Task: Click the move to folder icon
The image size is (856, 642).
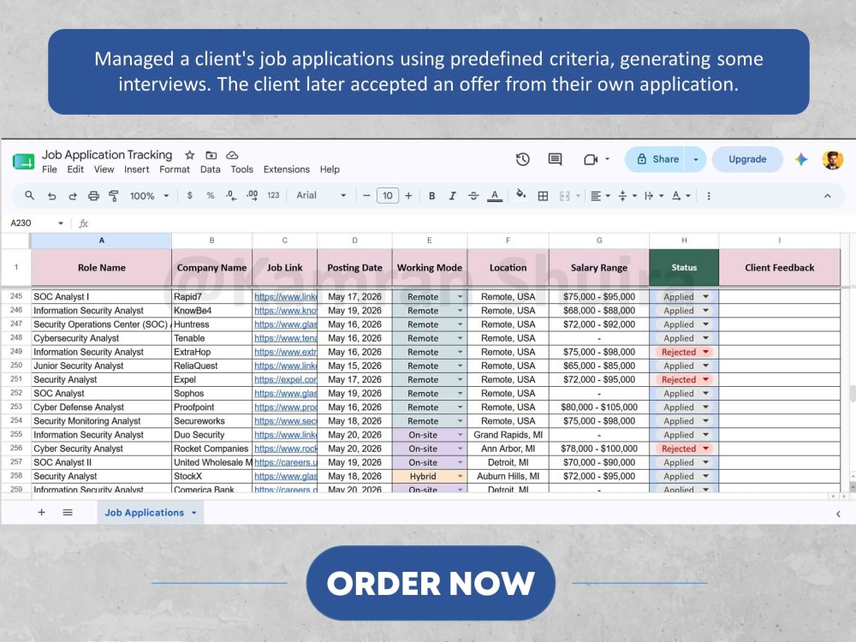Action: (211, 155)
